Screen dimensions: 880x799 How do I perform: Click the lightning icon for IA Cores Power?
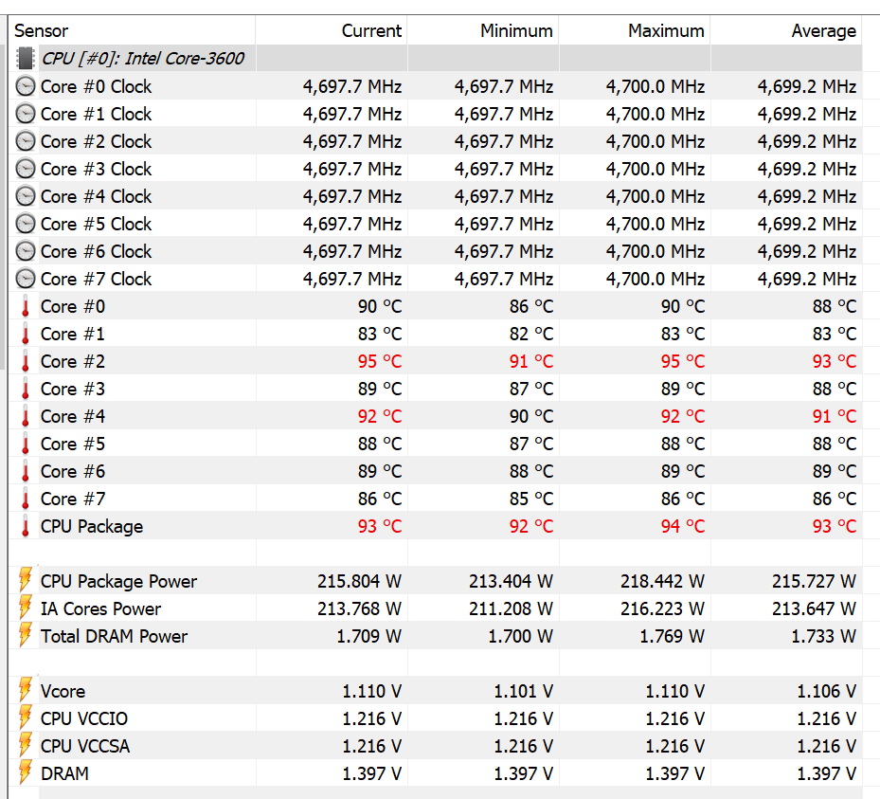(x=26, y=607)
